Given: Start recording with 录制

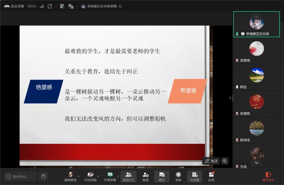Looking at the screenshot, I should click(178, 176).
